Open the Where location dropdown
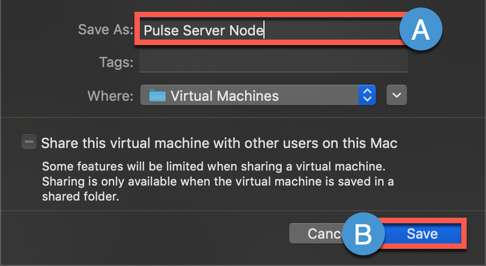This screenshot has height=266, width=486. pos(258,96)
